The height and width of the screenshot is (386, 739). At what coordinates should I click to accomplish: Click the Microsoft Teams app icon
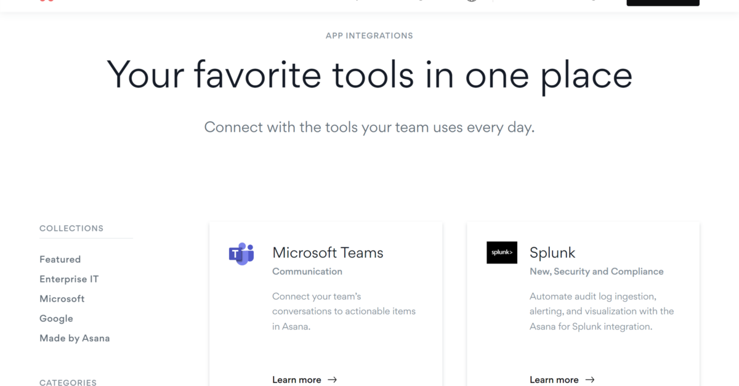point(241,252)
